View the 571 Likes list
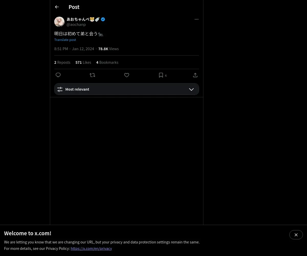This screenshot has width=307, height=256. point(83,62)
